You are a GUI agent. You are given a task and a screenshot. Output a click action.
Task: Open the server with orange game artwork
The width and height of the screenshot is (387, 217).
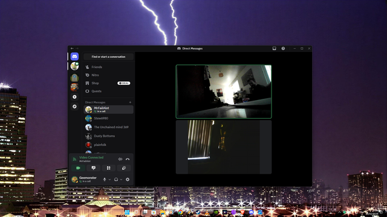pos(74,87)
